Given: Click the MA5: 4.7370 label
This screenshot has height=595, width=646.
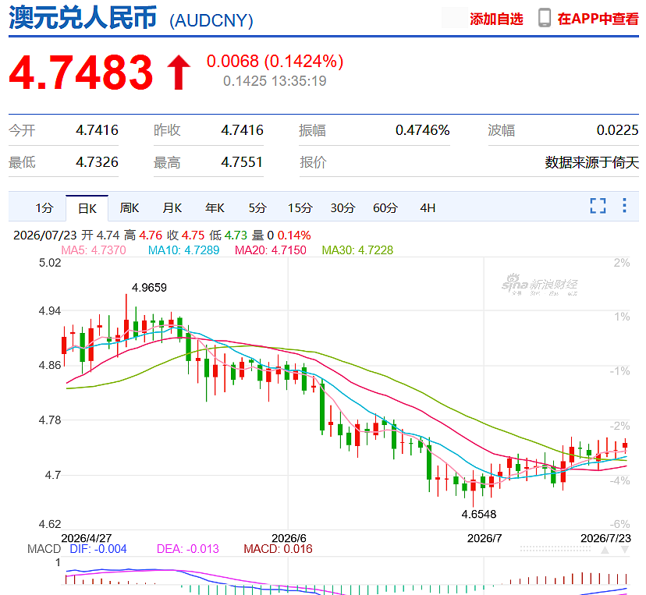Looking at the screenshot, I should click(x=94, y=250).
